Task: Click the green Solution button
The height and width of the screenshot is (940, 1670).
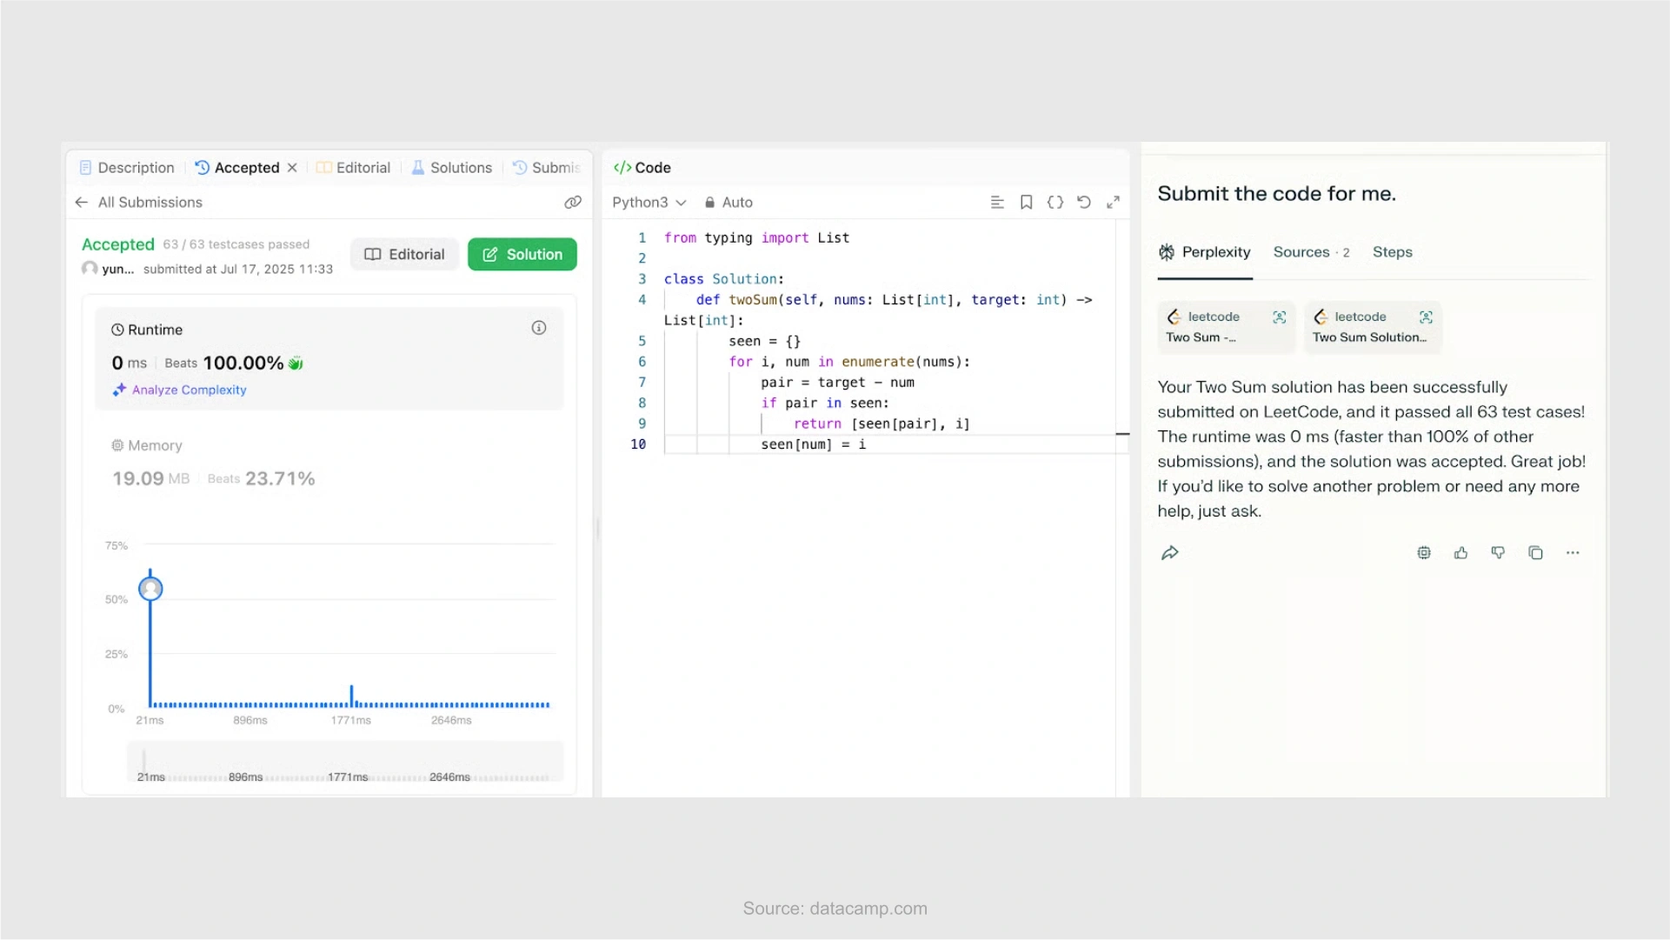Action: pos(522,255)
